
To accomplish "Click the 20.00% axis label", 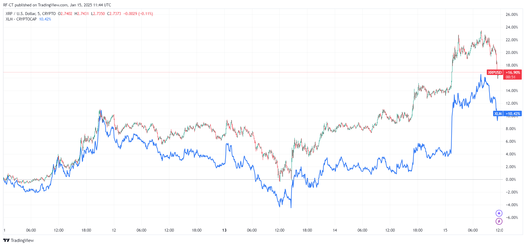I will [512, 52].
